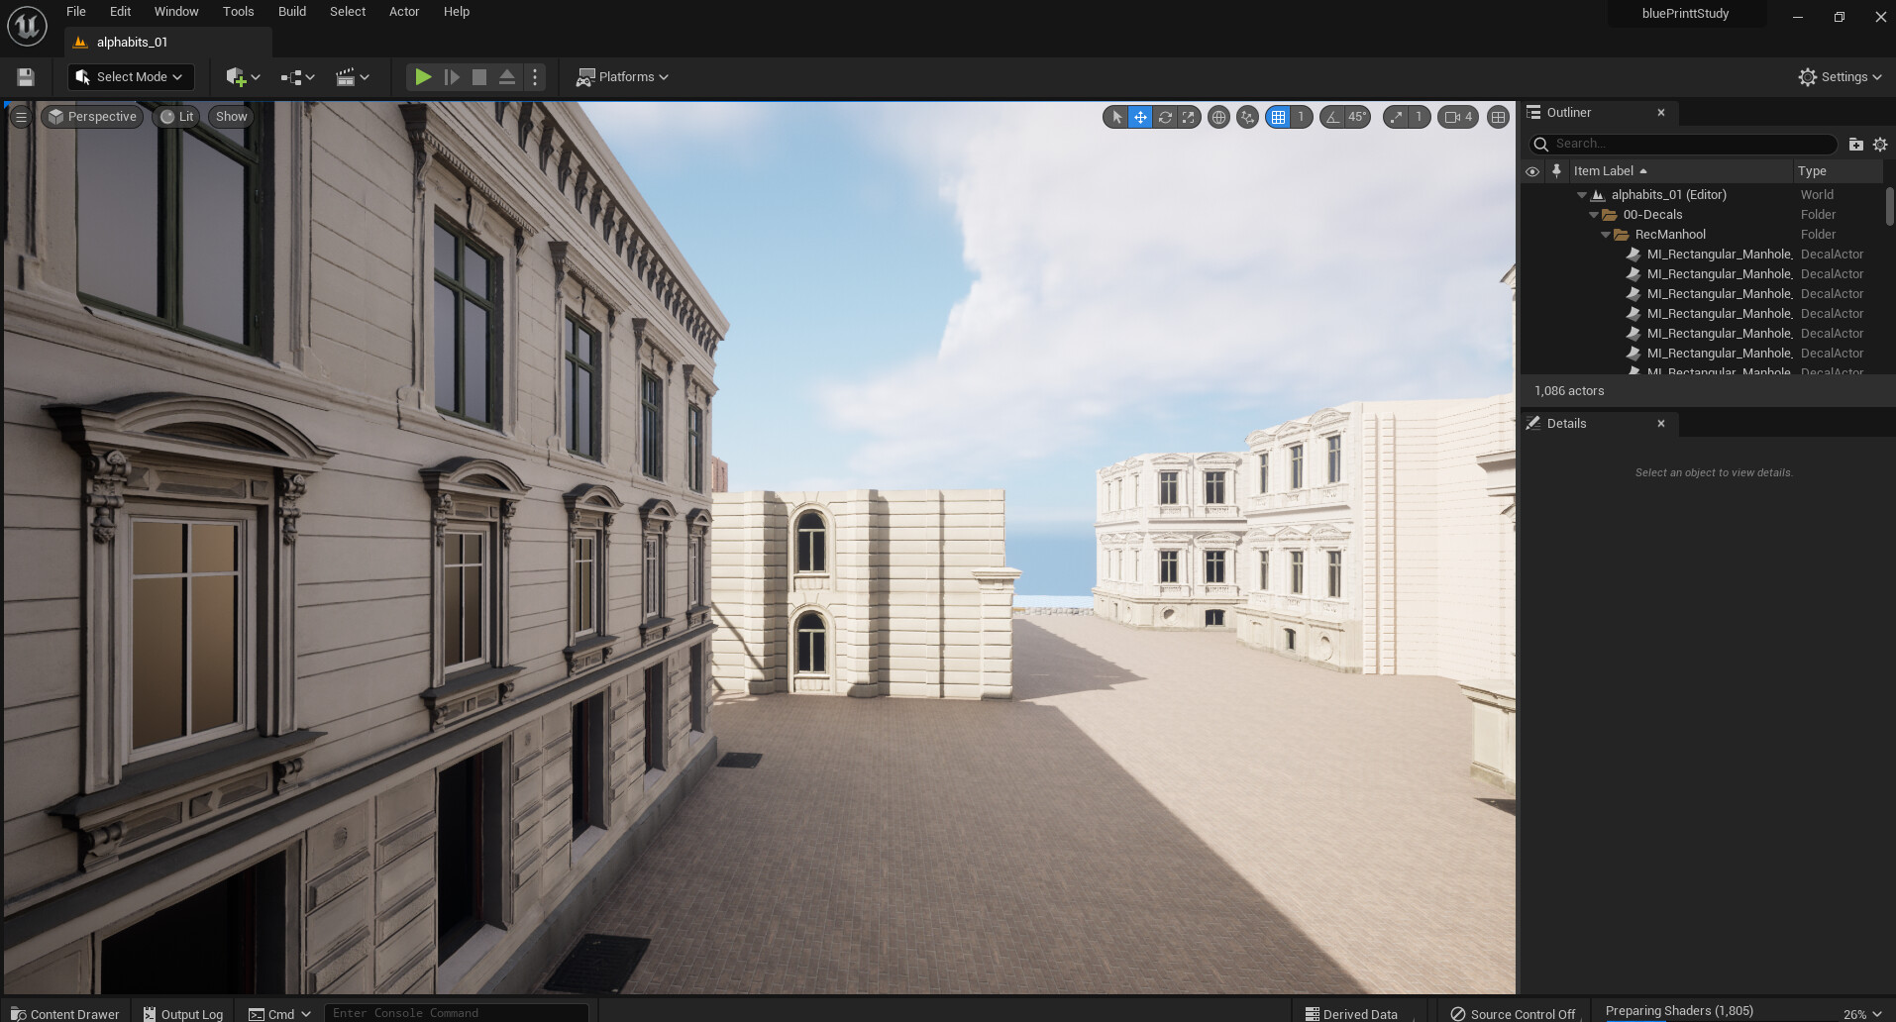Toggle grid snapping on or off
The height and width of the screenshot is (1022, 1896).
(x=1281, y=117)
